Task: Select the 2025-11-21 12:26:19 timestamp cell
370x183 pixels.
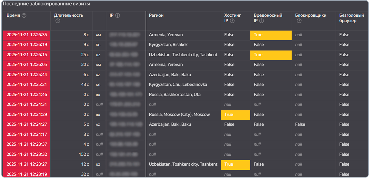Action: tap(27, 45)
